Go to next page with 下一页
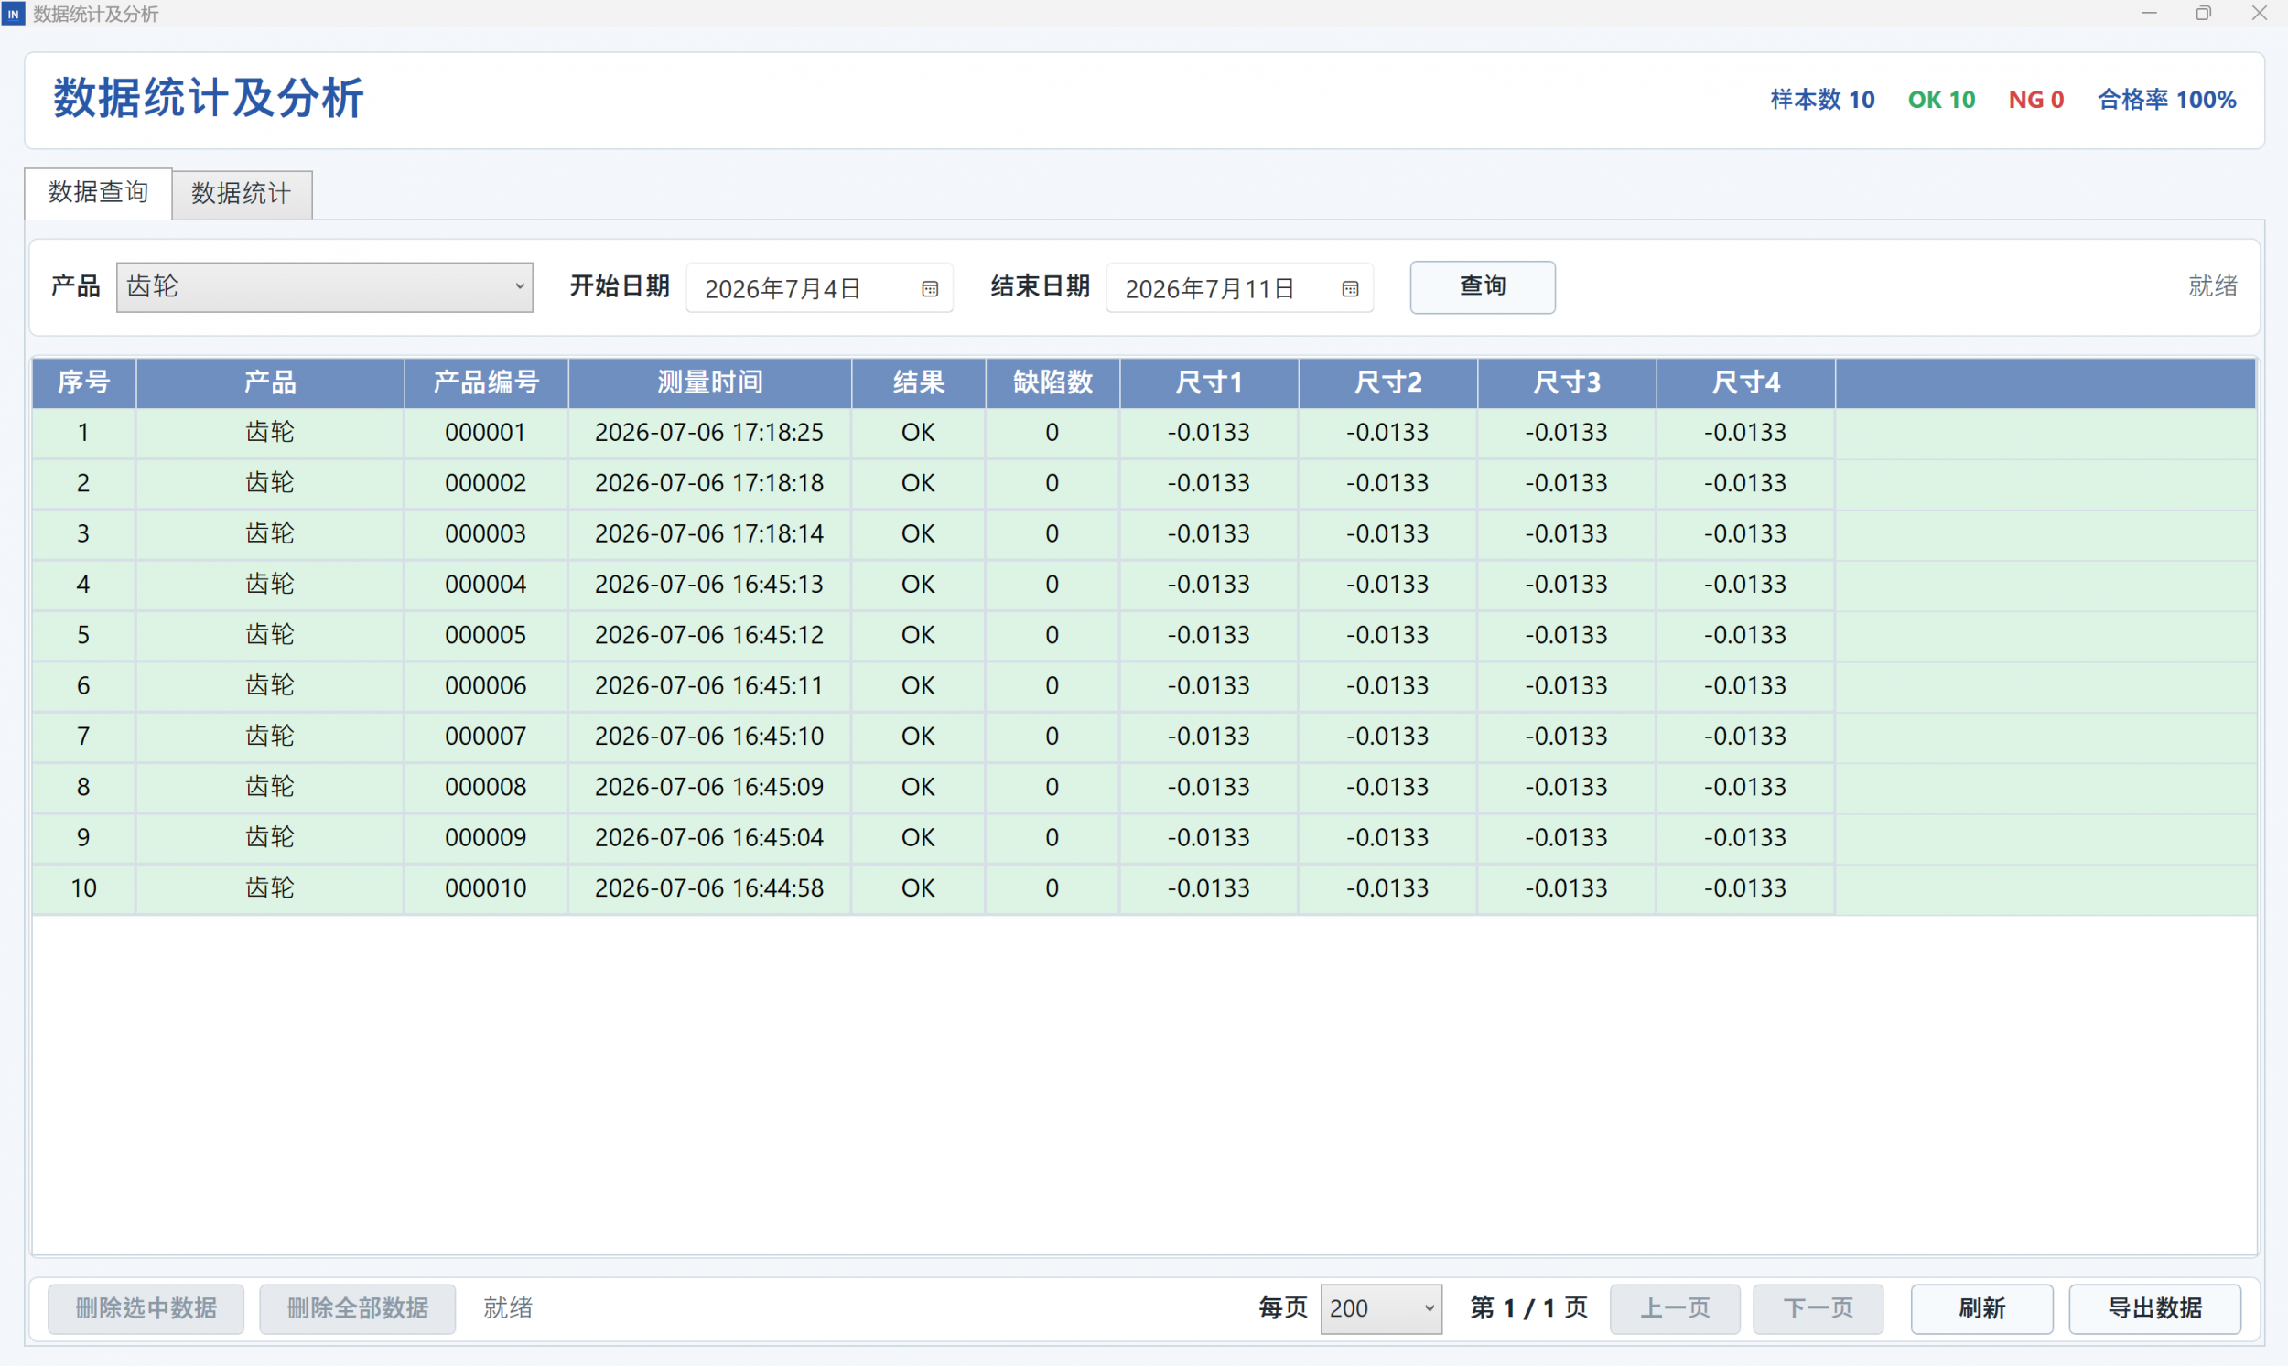 (1818, 1308)
